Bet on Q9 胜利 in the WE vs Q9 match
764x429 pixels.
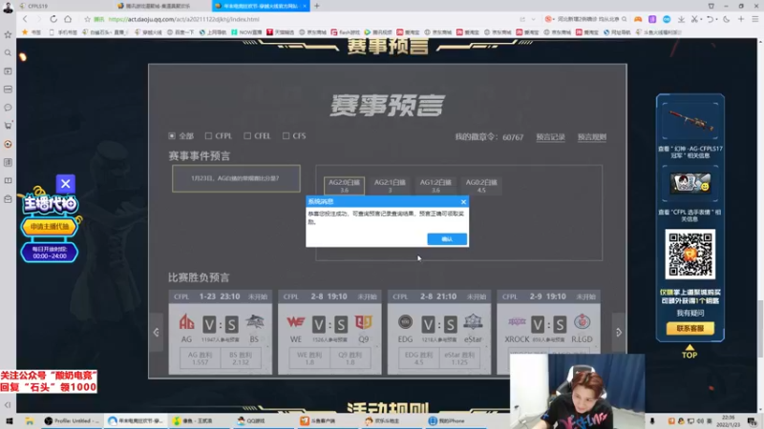(x=350, y=358)
